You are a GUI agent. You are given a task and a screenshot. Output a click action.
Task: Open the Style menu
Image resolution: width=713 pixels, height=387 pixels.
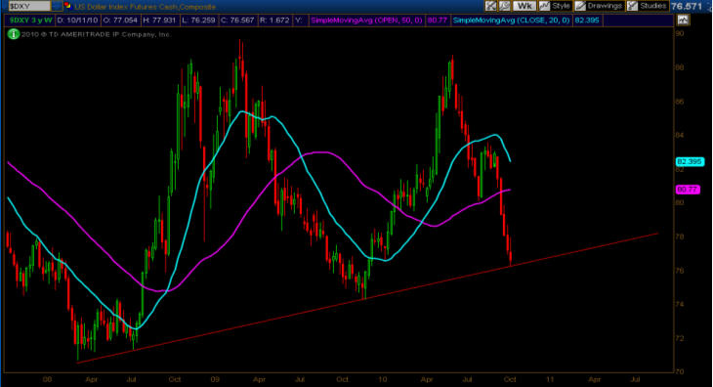point(555,6)
